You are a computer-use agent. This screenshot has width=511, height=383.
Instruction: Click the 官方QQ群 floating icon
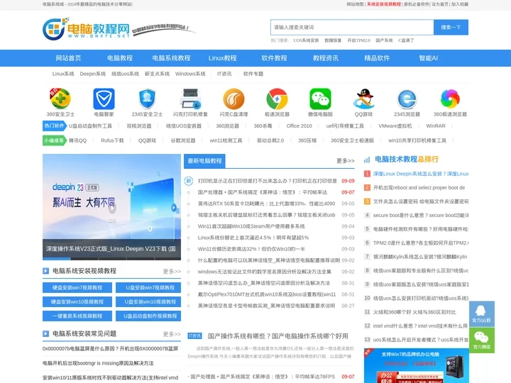(482, 314)
